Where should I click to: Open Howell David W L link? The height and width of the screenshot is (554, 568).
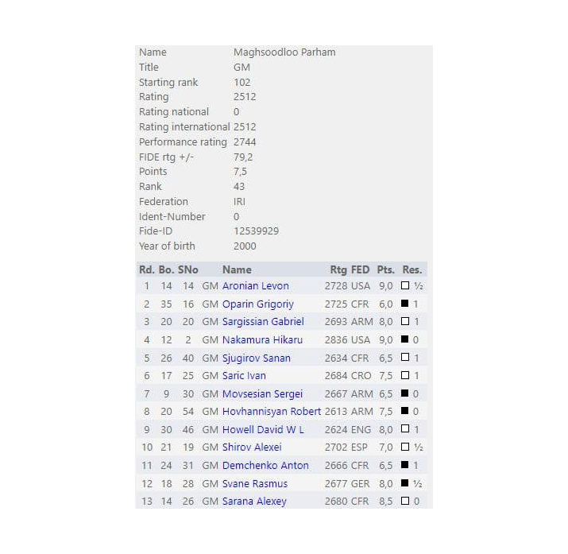[263, 429]
